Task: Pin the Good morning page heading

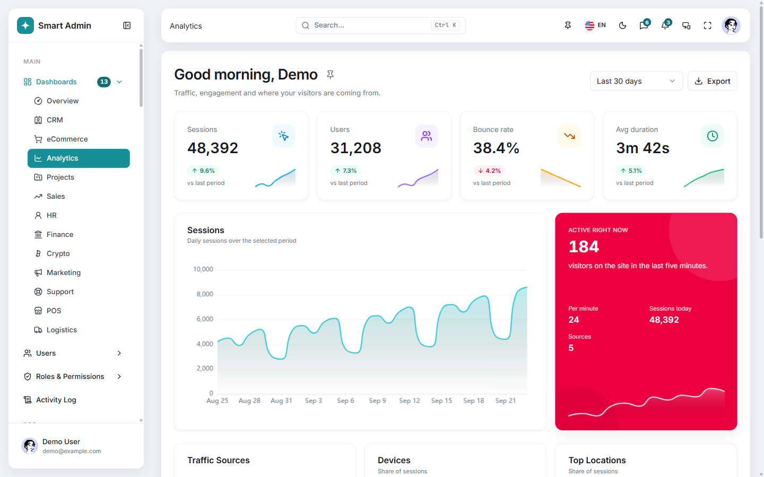Action: 330,75
